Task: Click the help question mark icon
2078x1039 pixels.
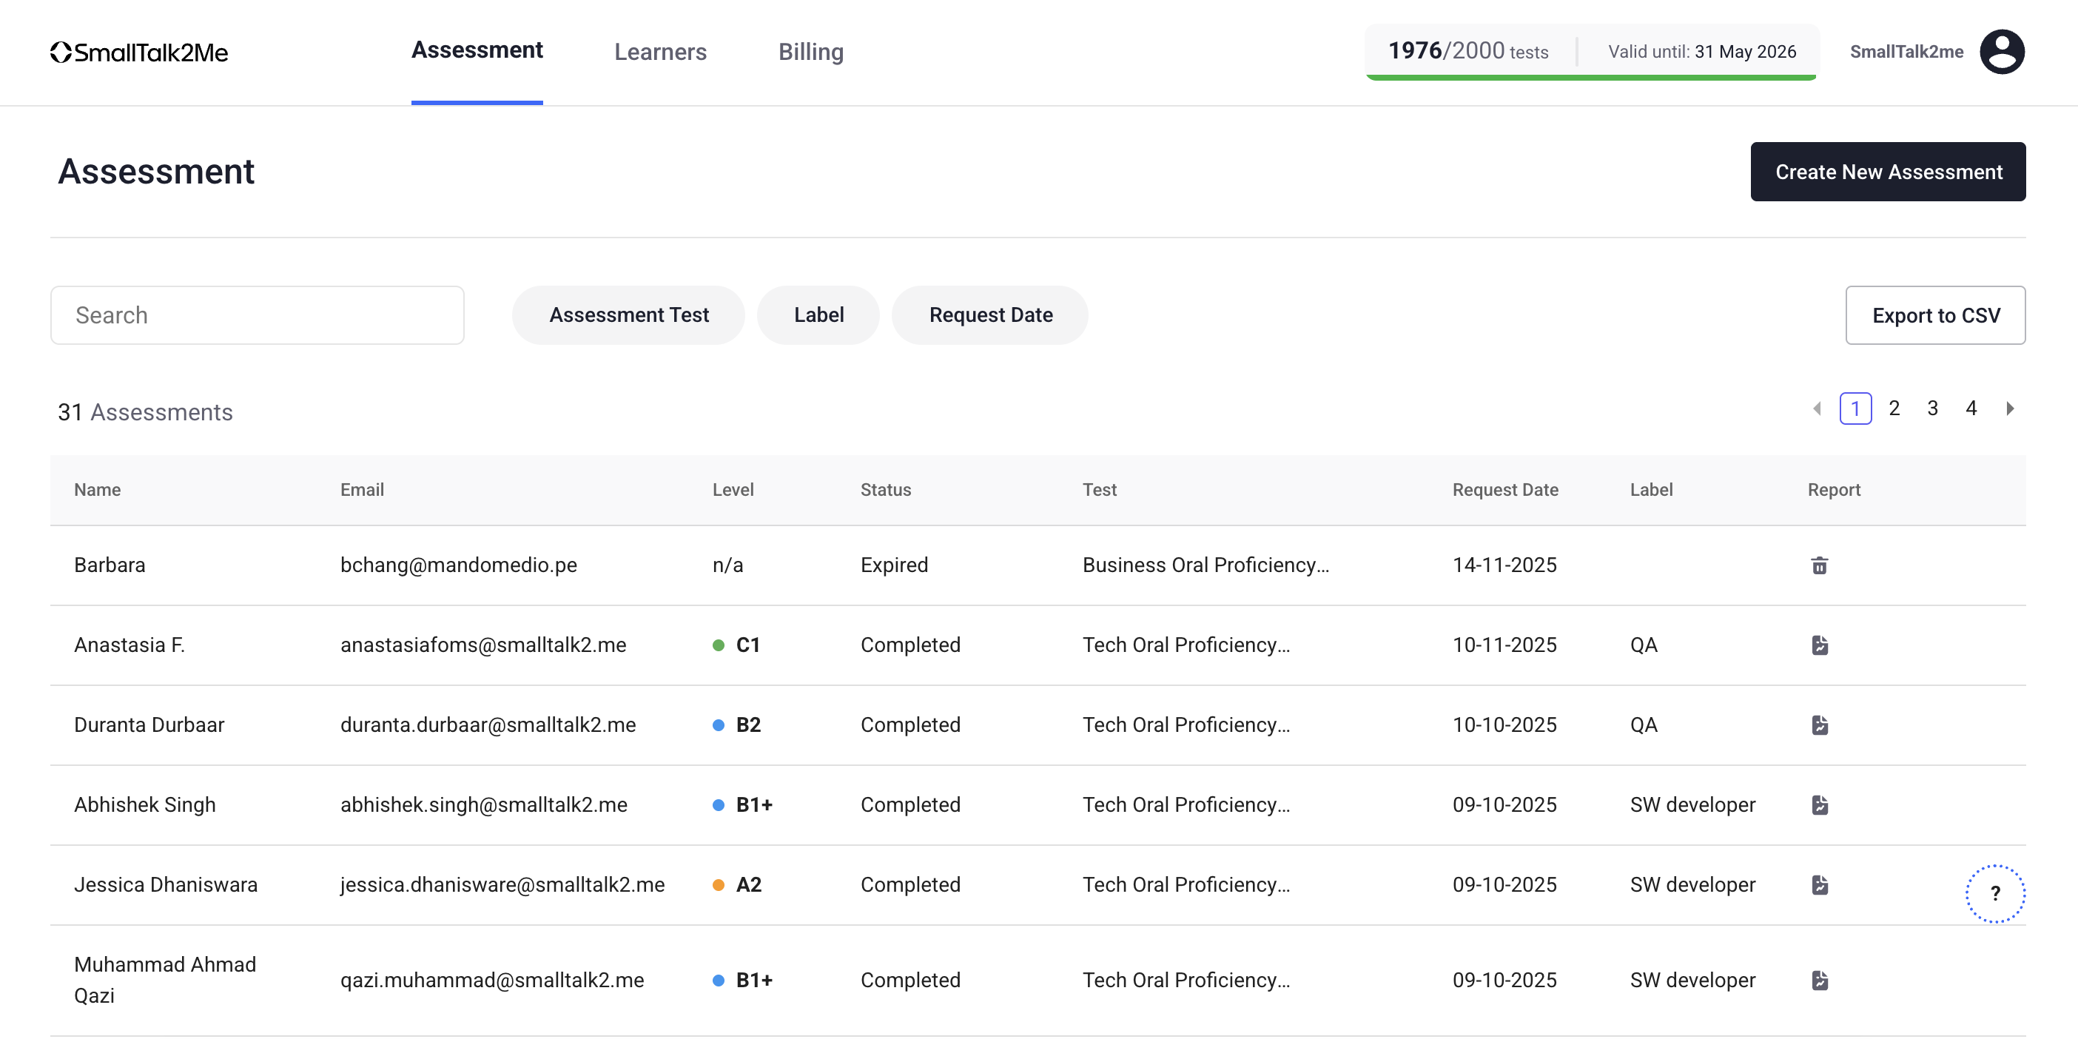Action: point(1995,893)
